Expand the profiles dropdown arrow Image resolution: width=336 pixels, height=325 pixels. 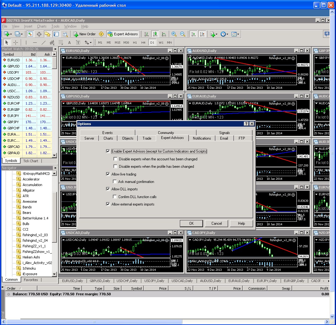click(x=22, y=34)
